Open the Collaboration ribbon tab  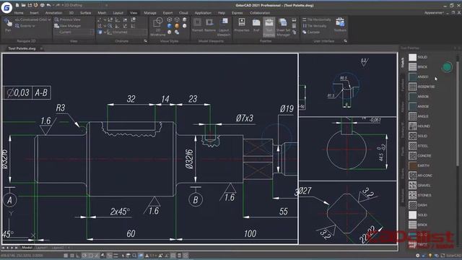(260, 13)
